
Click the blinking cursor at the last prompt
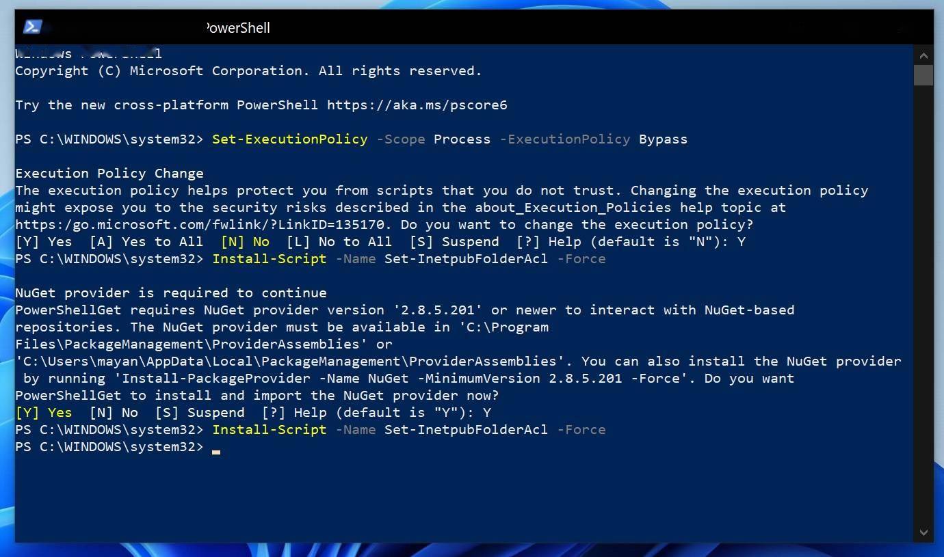click(x=216, y=451)
